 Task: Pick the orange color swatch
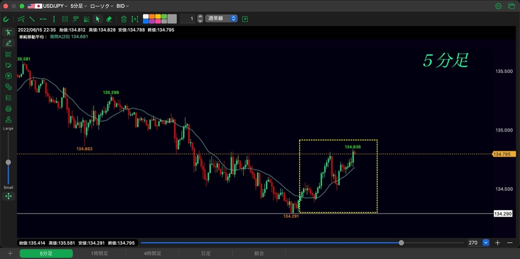click(x=152, y=16)
